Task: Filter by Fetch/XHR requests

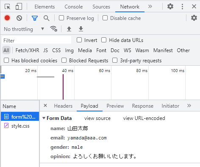Action: pyautogui.click(x=27, y=50)
